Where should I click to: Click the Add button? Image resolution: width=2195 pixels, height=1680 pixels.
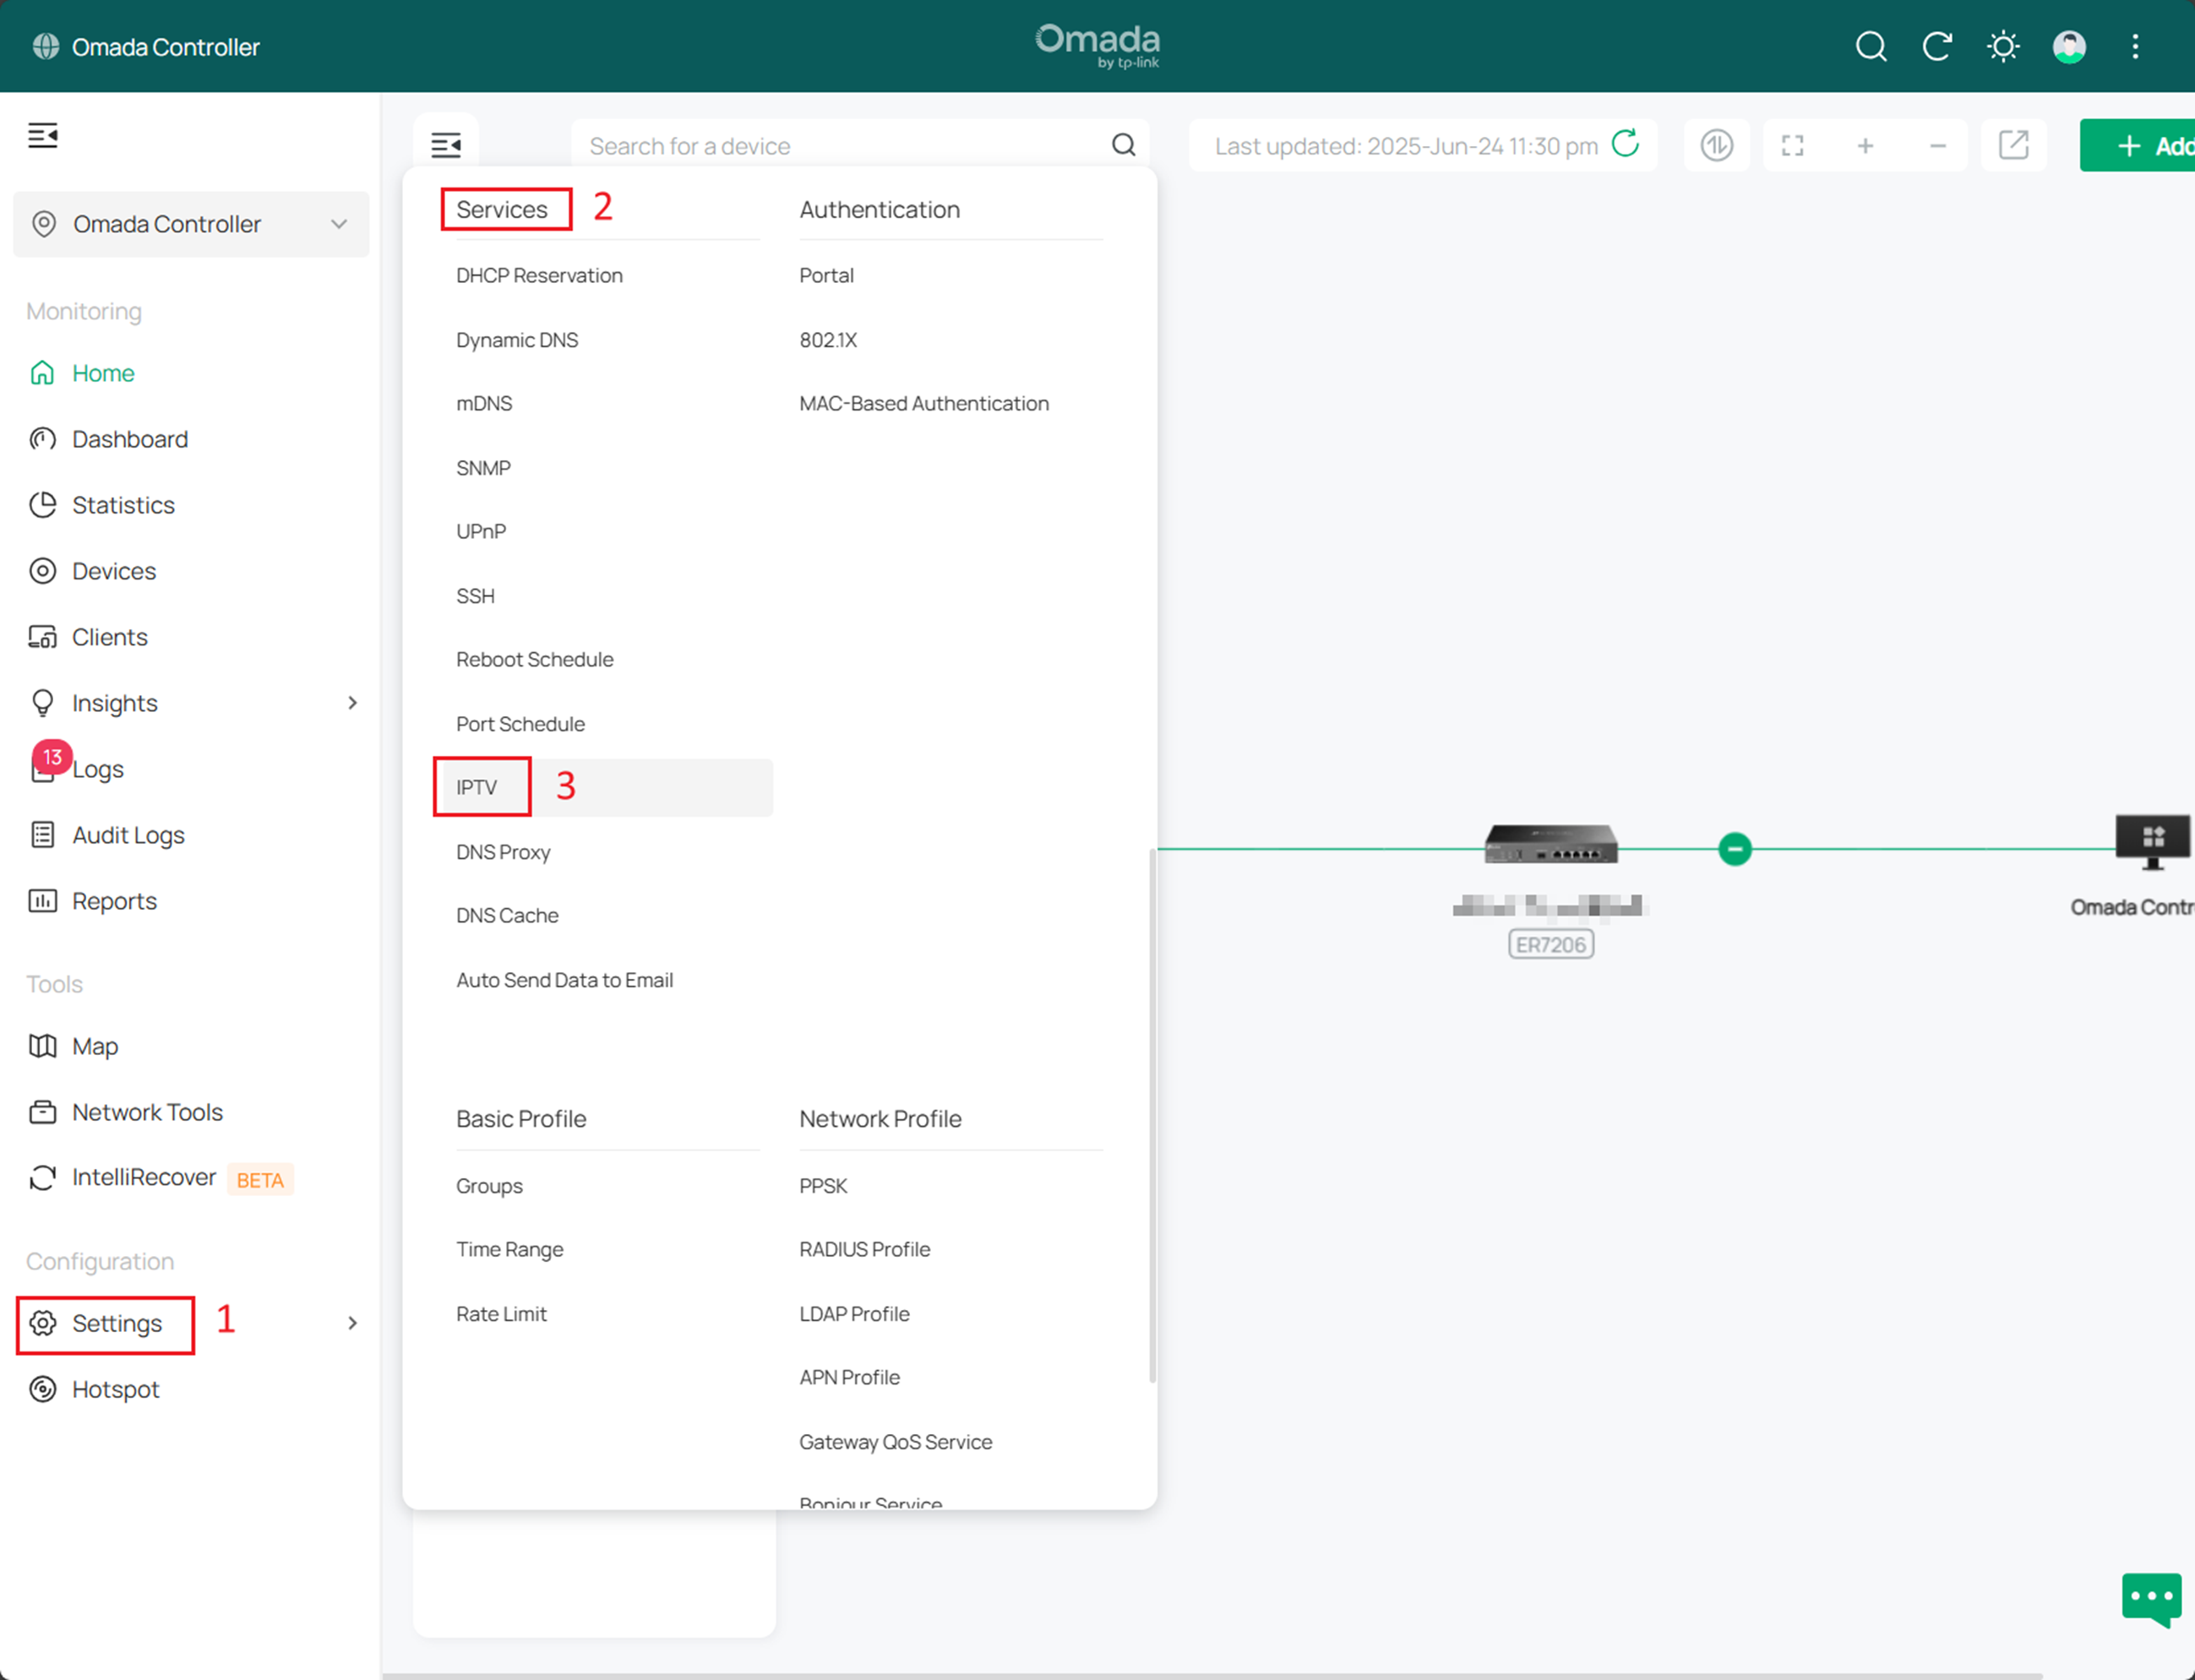pos(2138,146)
